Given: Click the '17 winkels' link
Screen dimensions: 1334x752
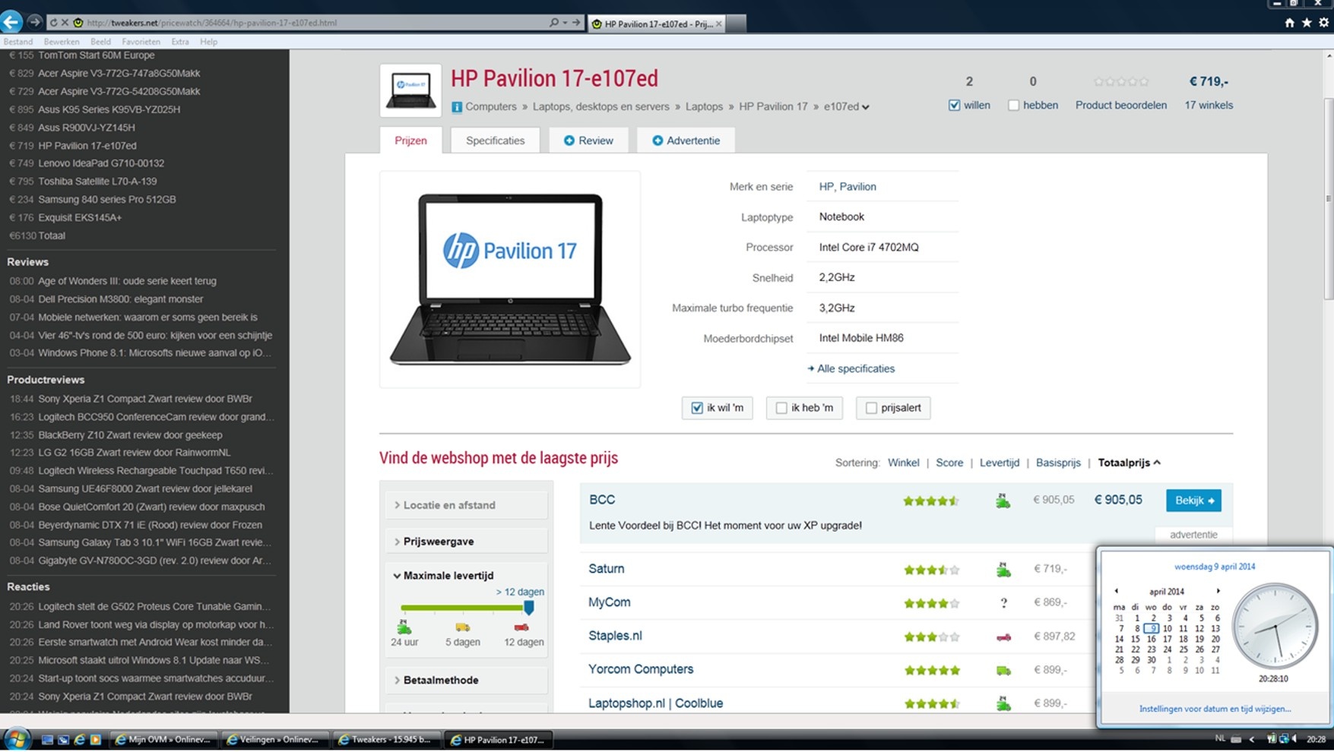Looking at the screenshot, I should (1209, 106).
